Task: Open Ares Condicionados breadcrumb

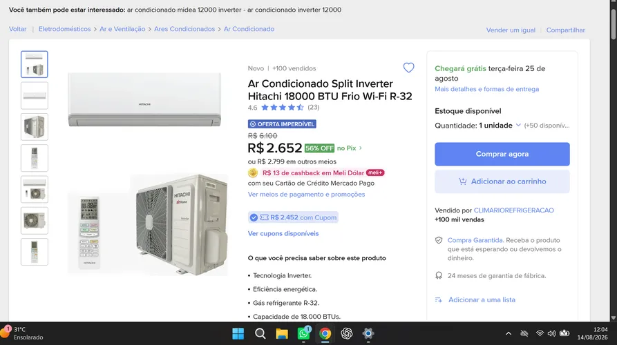Action: [184, 29]
